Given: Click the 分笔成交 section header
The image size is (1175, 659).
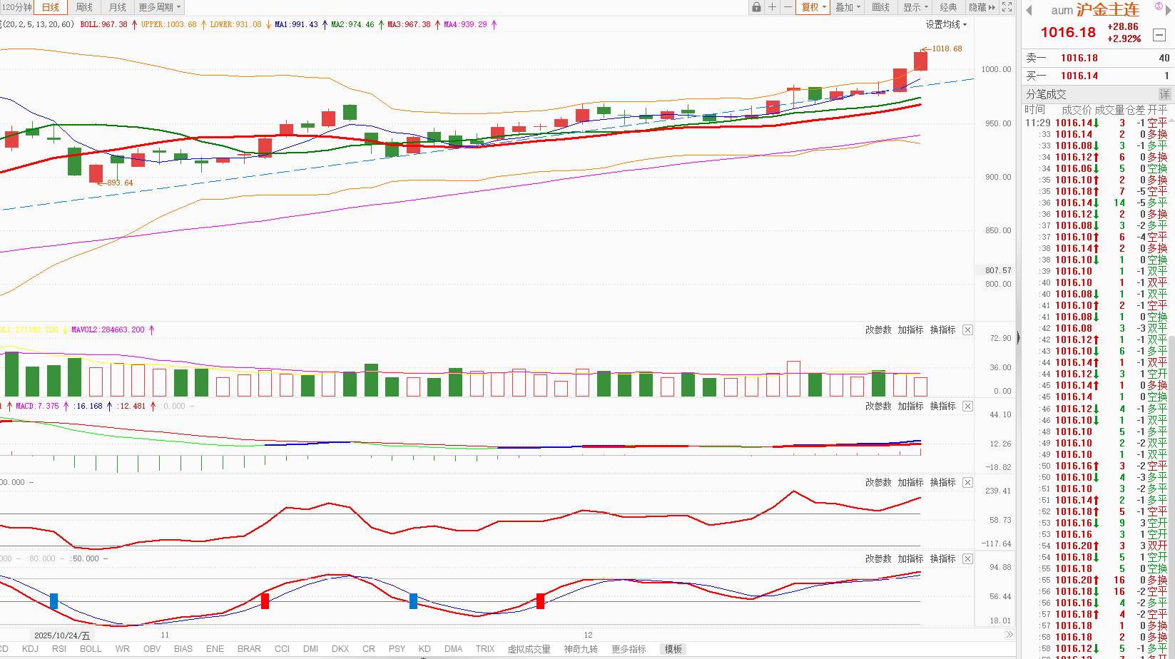Looking at the screenshot, I should point(1046,94).
